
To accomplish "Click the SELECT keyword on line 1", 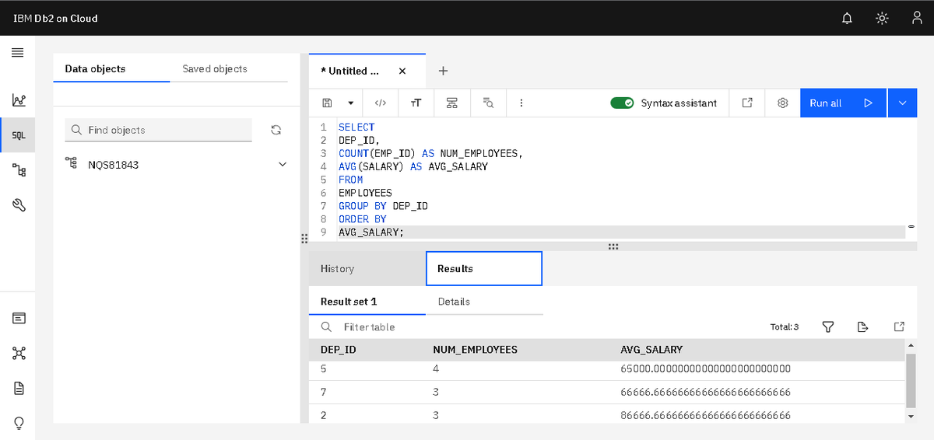I will pos(356,127).
